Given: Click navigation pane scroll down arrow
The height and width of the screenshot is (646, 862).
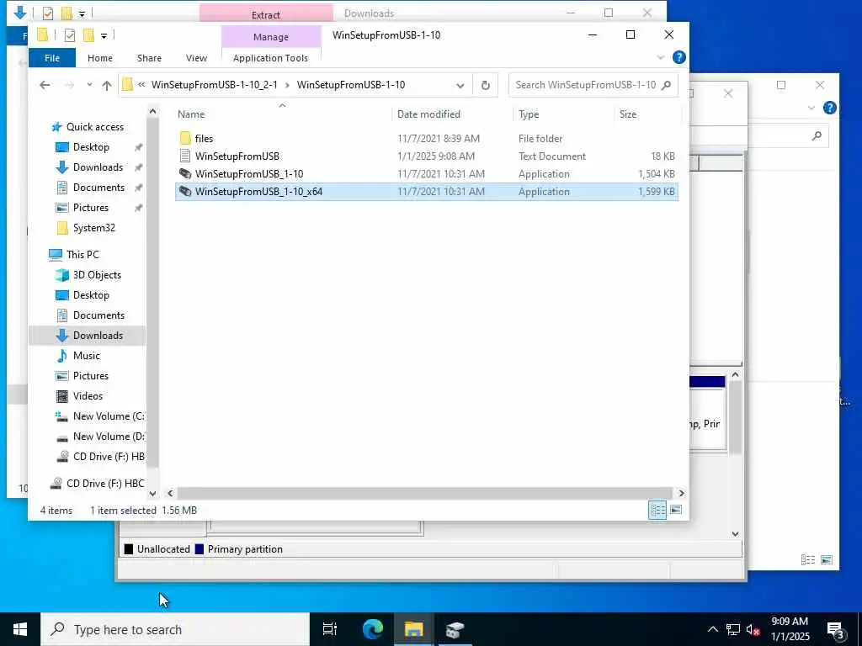Looking at the screenshot, I should coord(153,494).
